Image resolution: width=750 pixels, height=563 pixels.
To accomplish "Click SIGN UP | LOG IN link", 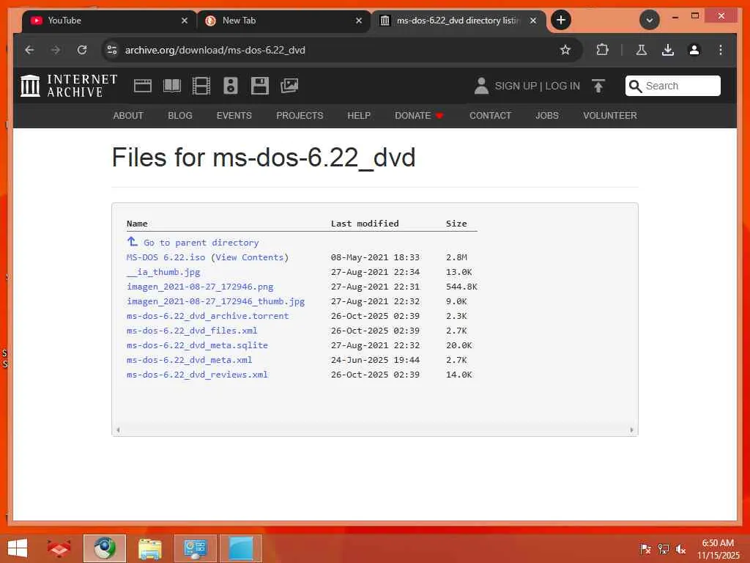I will click(x=537, y=87).
